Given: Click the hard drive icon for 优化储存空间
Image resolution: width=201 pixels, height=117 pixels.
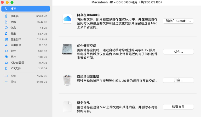Looking at the screenshot, I should click(x=67, y=49).
